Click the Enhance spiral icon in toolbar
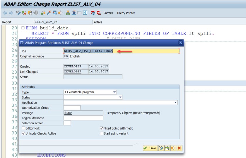246x158 pixels. click(36, 13)
